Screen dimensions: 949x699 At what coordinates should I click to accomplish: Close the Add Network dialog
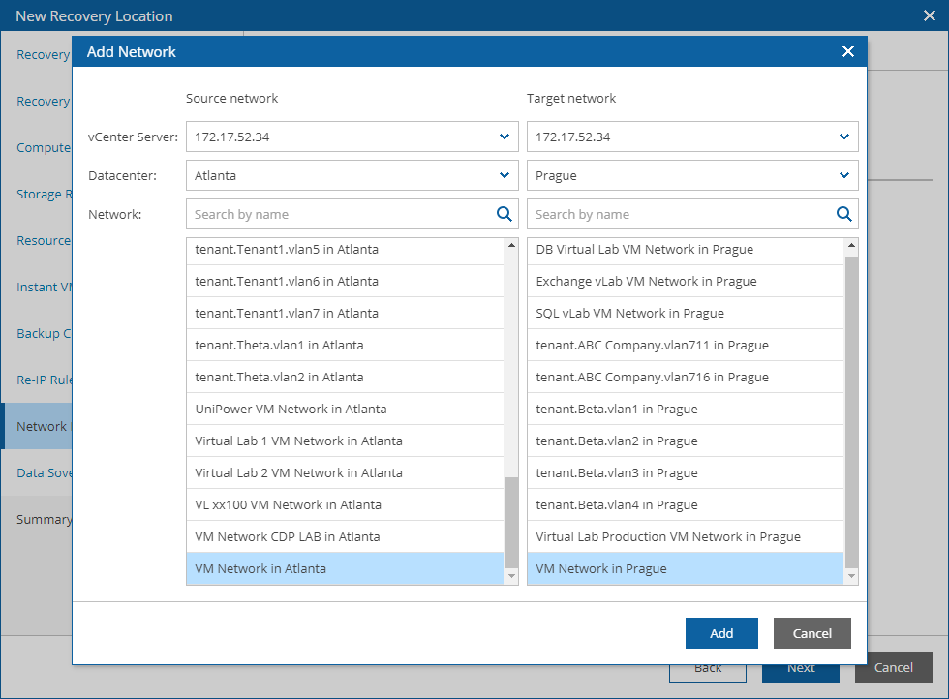click(847, 51)
